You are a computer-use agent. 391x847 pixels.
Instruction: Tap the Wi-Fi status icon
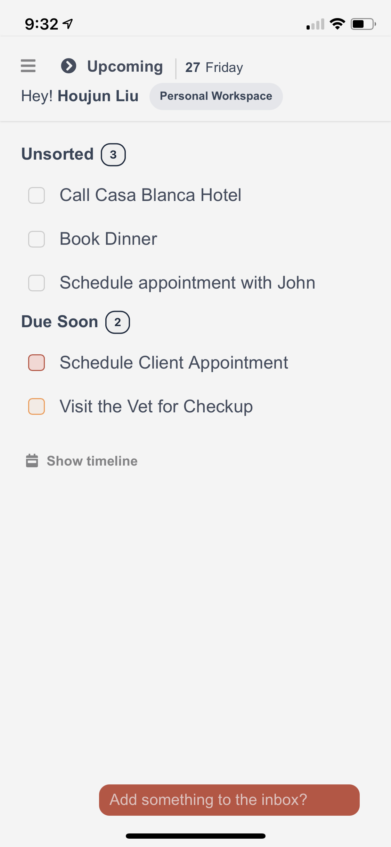click(337, 24)
